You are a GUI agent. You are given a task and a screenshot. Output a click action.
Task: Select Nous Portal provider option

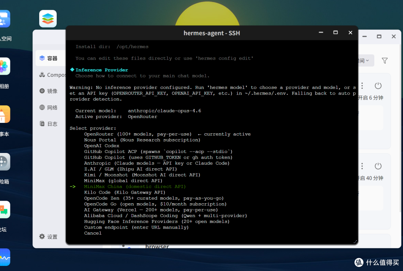142,140
